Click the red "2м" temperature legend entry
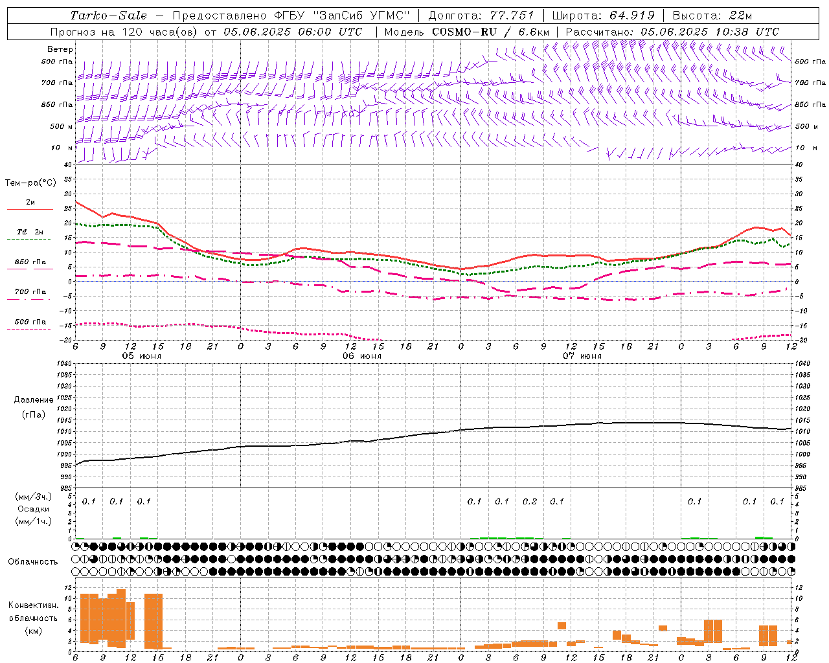 30,203
